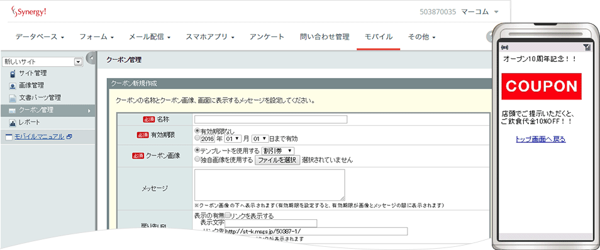This screenshot has width=600, height=250.
Task: Go to レポート in sidebar
Action: click(30, 123)
